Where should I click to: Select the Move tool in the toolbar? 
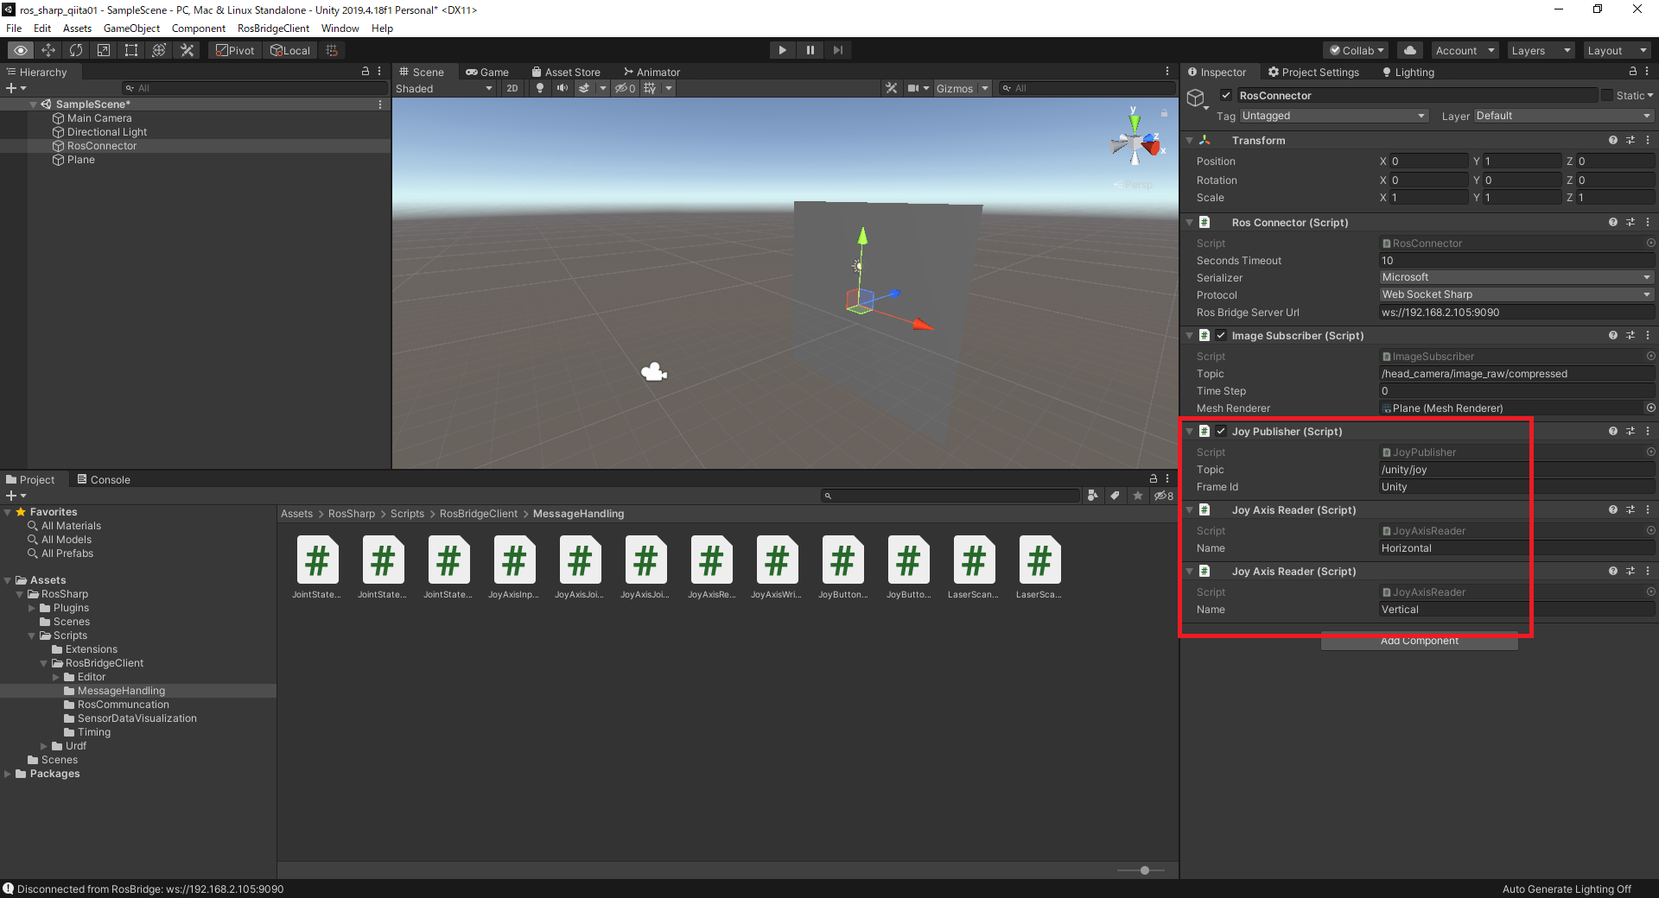click(48, 49)
